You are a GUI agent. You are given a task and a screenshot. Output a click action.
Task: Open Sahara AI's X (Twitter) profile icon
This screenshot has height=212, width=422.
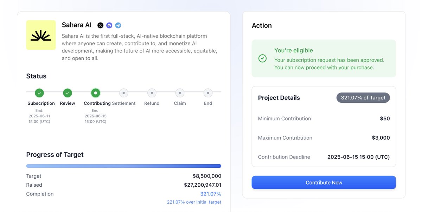(101, 25)
